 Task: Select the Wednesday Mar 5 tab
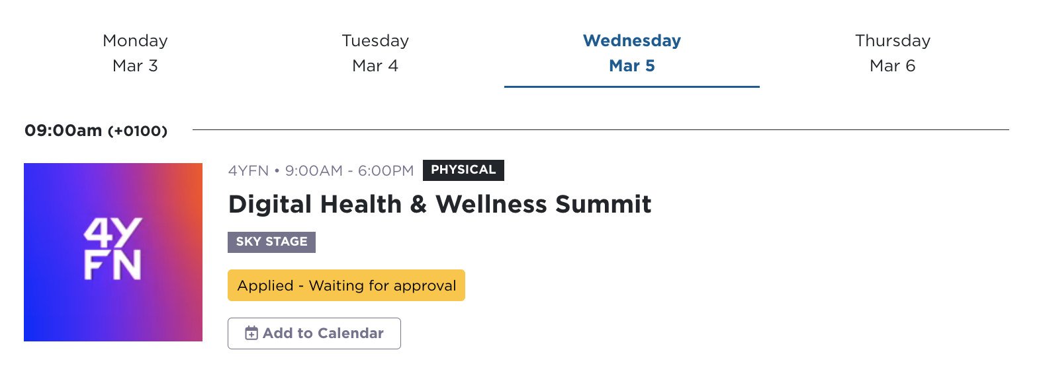(631, 53)
